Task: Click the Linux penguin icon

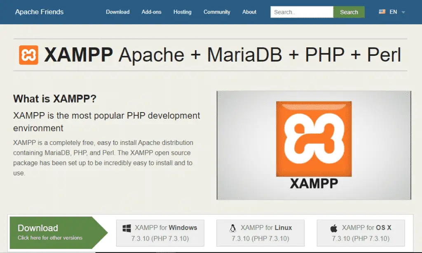Action: (233, 228)
